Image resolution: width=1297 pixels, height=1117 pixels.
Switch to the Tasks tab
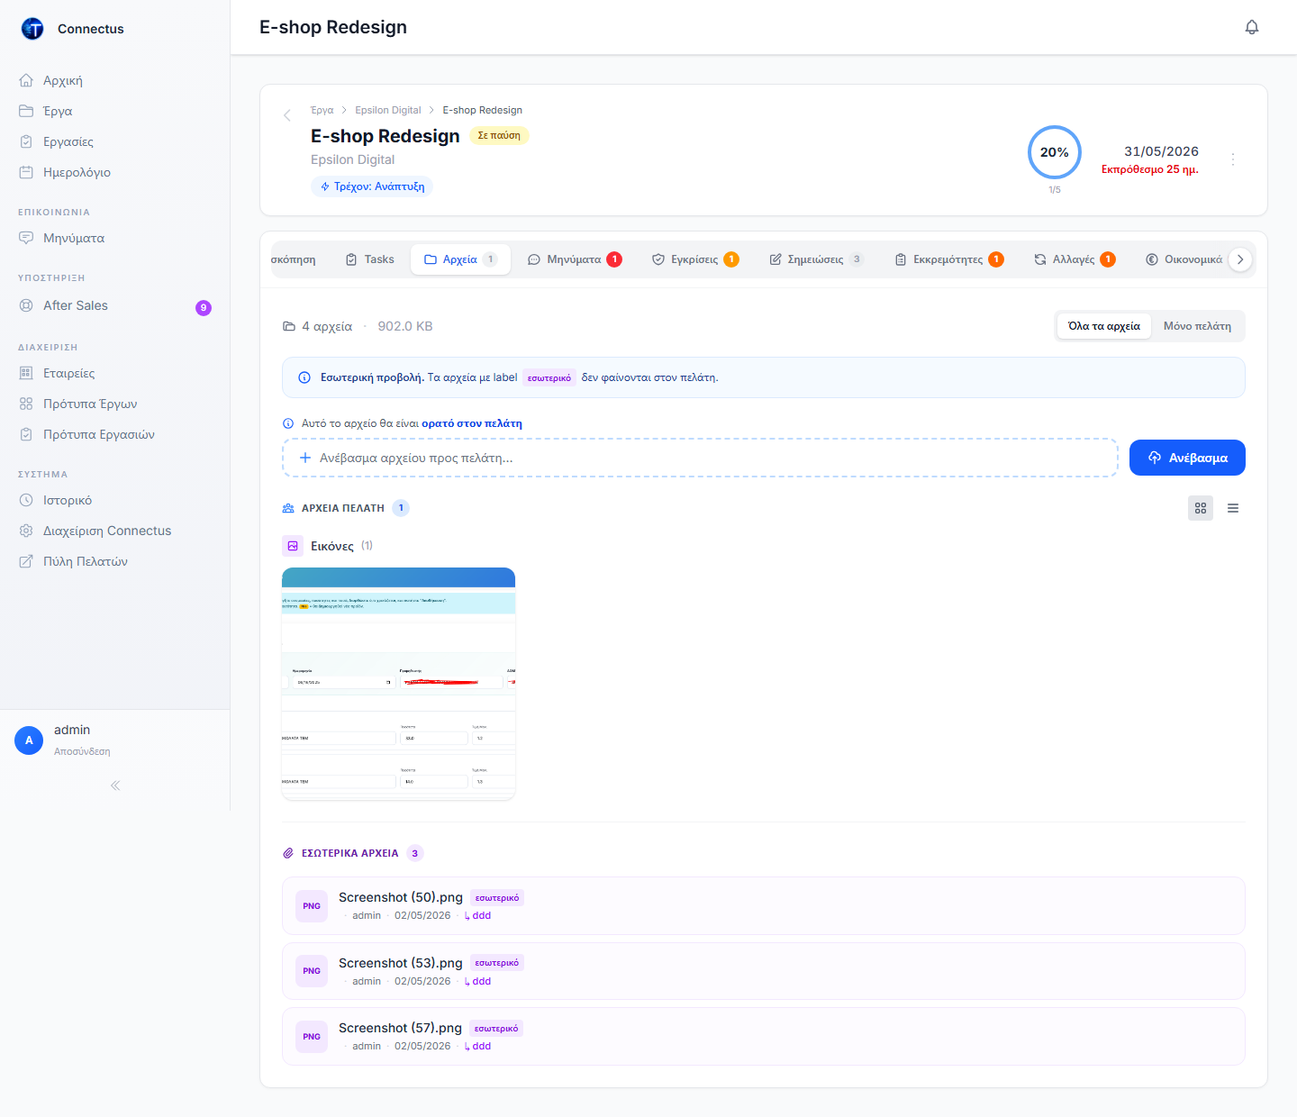click(370, 259)
